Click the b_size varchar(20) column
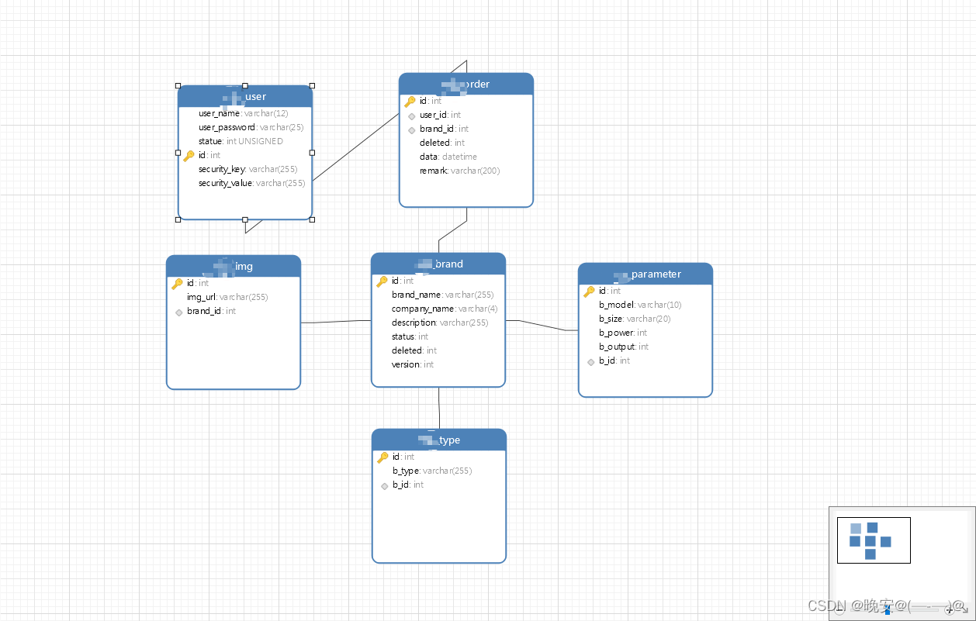 [635, 319]
